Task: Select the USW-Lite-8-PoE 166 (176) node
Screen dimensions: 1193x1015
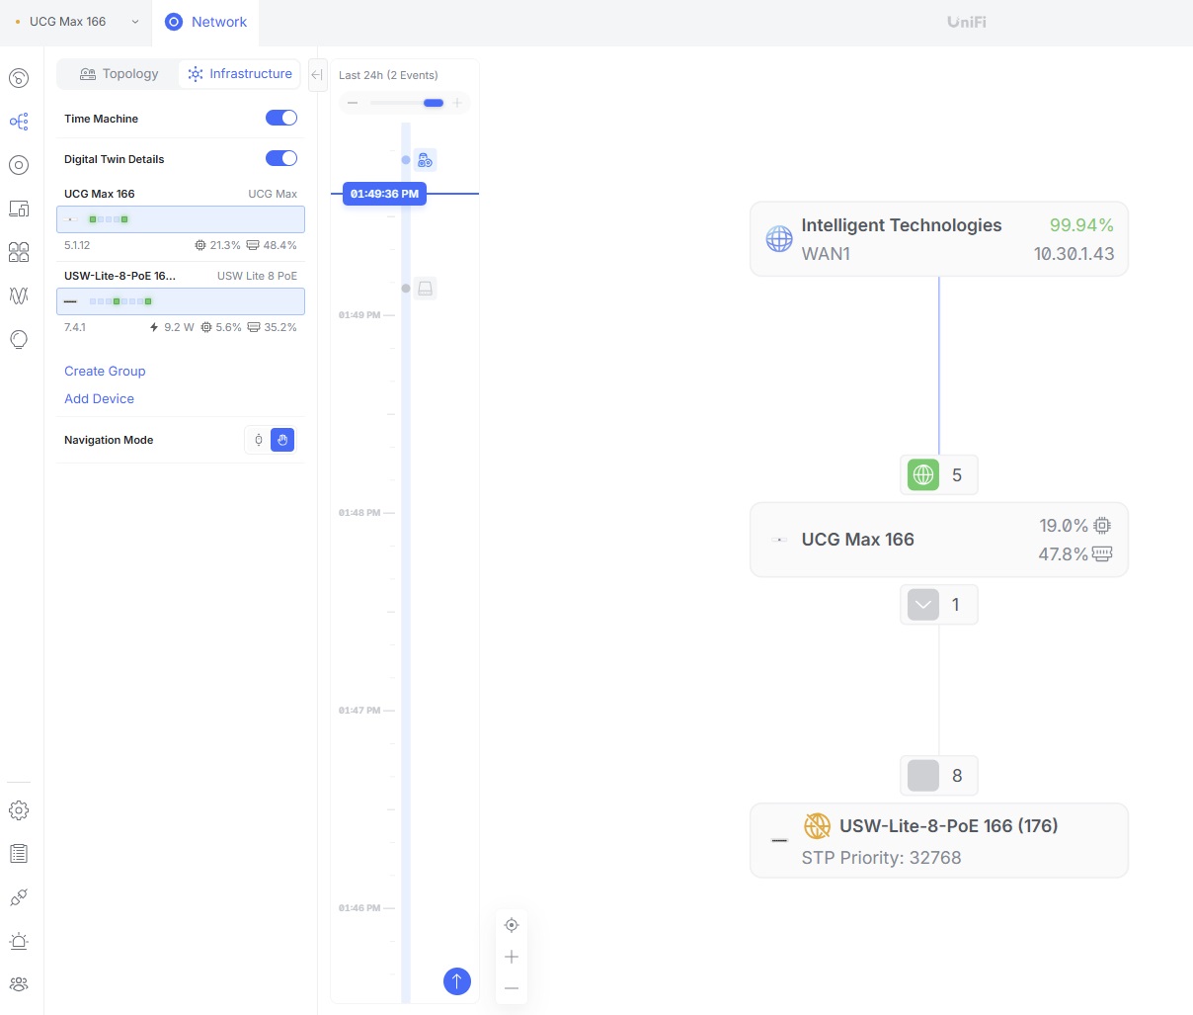Action: pos(939,840)
